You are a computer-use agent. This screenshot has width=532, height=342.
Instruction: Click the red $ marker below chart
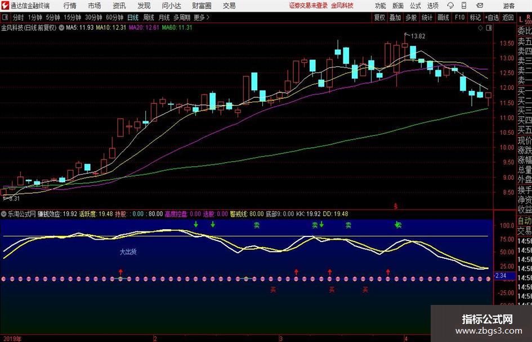396,206
